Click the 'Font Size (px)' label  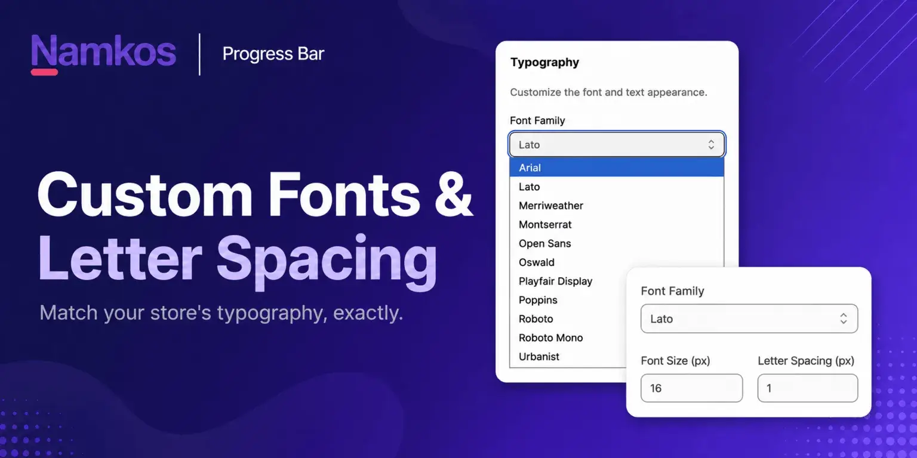click(675, 361)
